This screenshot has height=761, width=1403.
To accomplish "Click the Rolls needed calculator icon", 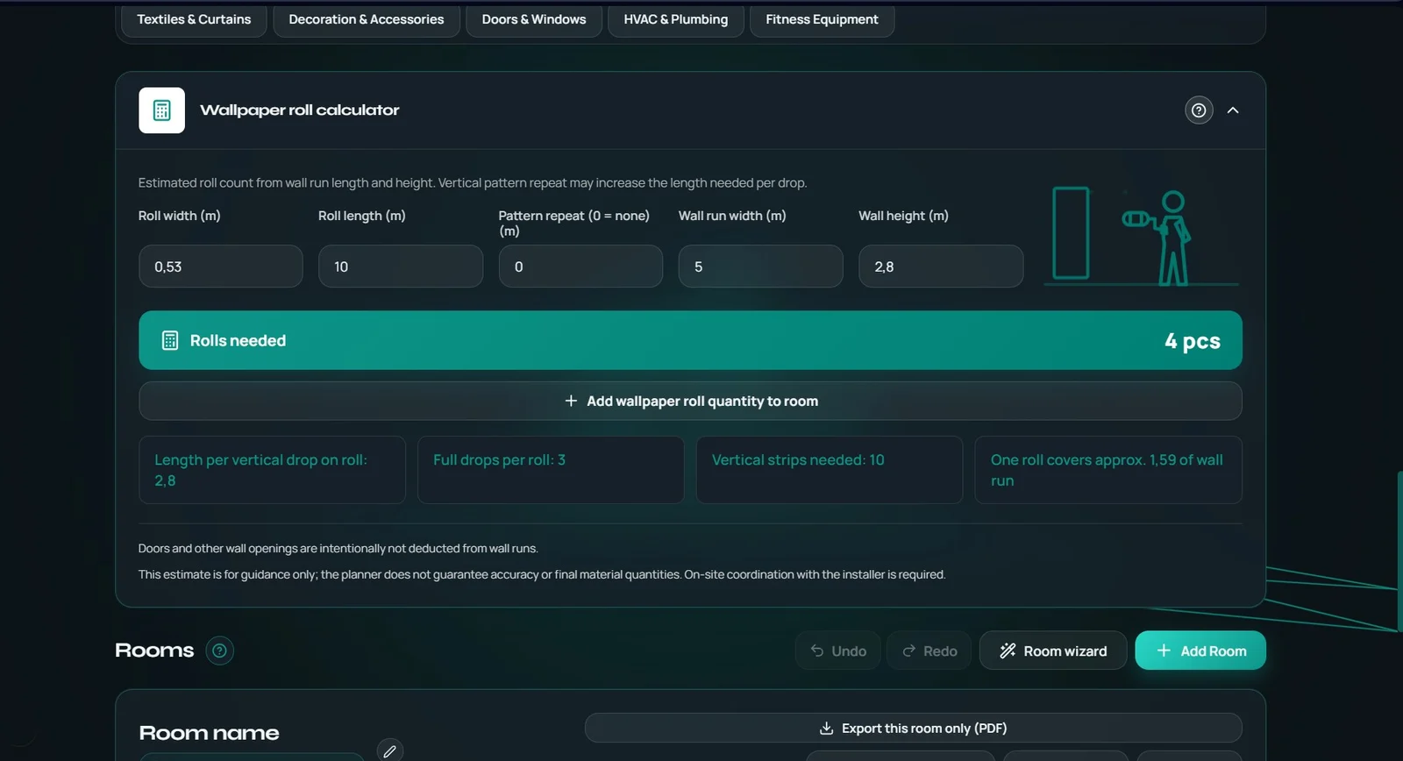I will tap(170, 340).
